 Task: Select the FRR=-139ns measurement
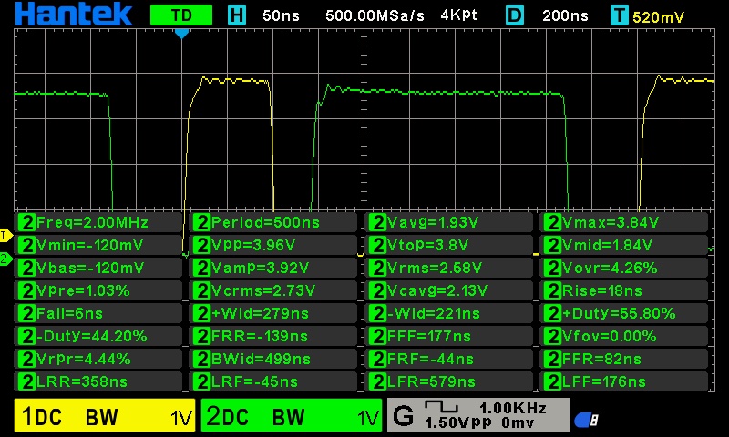pyautogui.click(x=273, y=336)
